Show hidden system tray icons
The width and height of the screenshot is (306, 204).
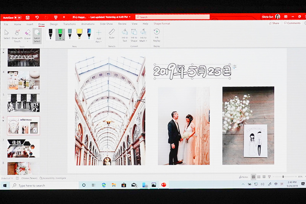coord(243,184)
